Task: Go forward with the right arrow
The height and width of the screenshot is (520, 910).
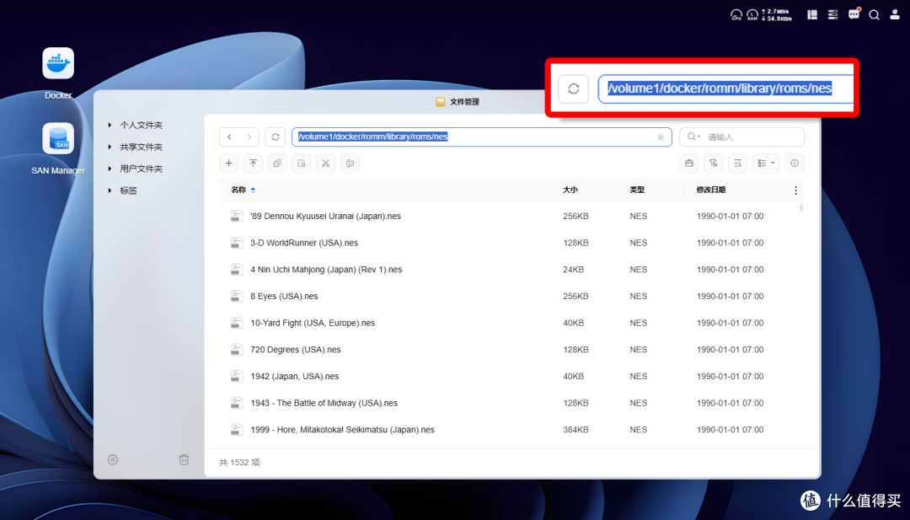Action: click(x=249, y=137)
